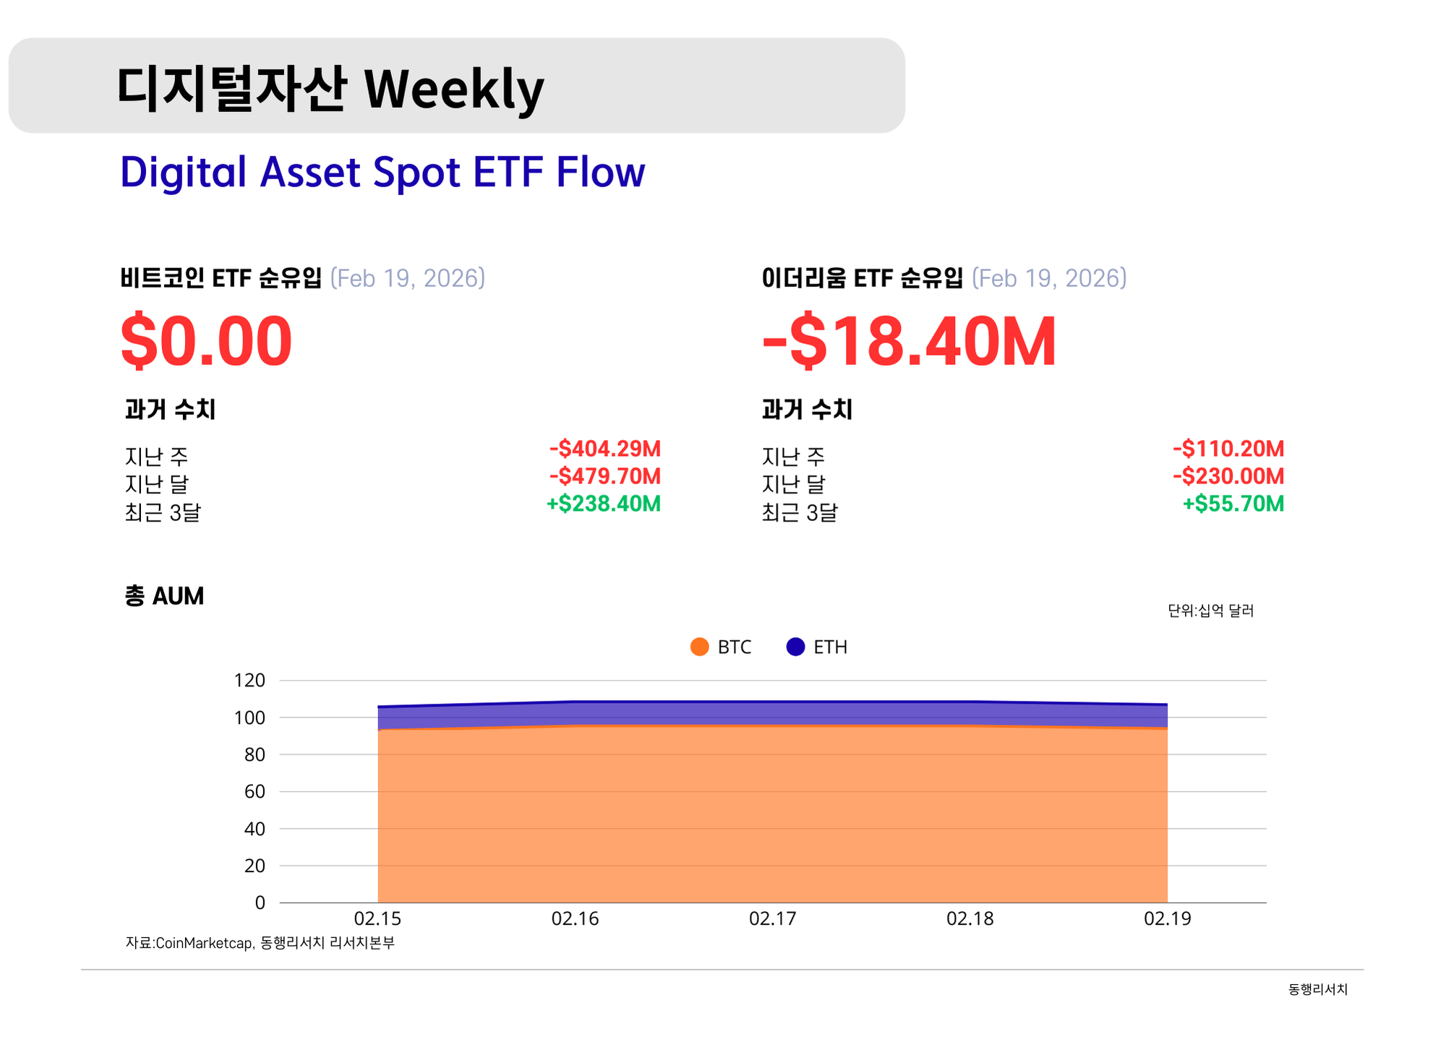
Task: Click the orange BTC legend dot
Action: pyautogui.click(x=699, y=647)
